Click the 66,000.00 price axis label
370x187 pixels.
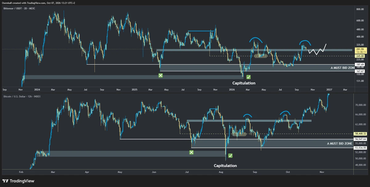(x=360, y=115)
